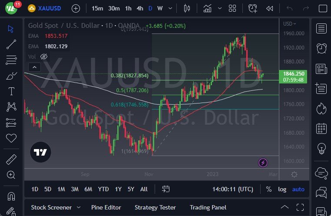Open the candlestick chart style icon
This screenshot has height=216, width=331.
pyautogui.click(x=187, y=8)
